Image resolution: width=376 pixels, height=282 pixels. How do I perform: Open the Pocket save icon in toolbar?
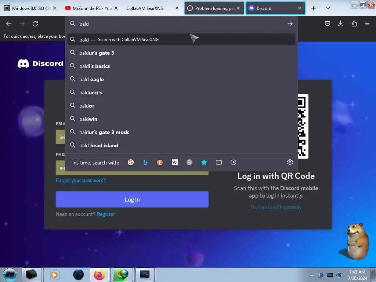tap(327, 23)
